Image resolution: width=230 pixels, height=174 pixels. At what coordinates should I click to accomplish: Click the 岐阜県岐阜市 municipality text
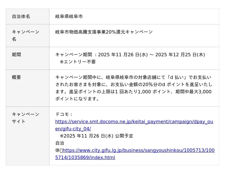click(69, 16)
